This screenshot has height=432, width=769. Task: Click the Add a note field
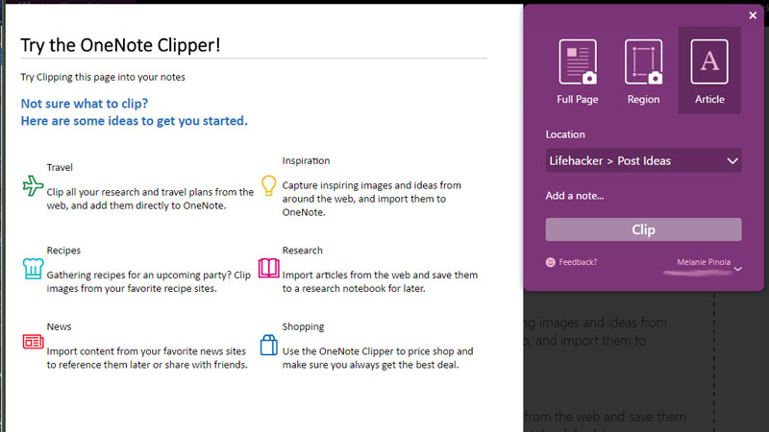point(575,196)
